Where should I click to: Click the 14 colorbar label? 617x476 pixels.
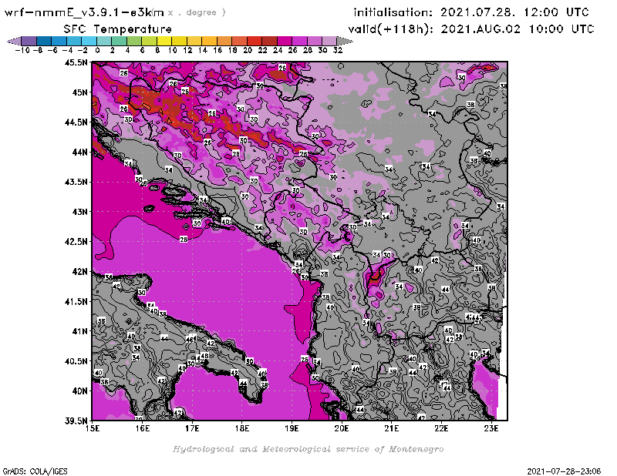pos(202,51)
